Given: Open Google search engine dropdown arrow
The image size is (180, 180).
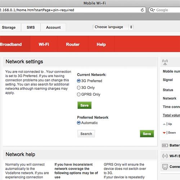Looking at the screenshot, I should pyautogui.click(x=154, y=10).
